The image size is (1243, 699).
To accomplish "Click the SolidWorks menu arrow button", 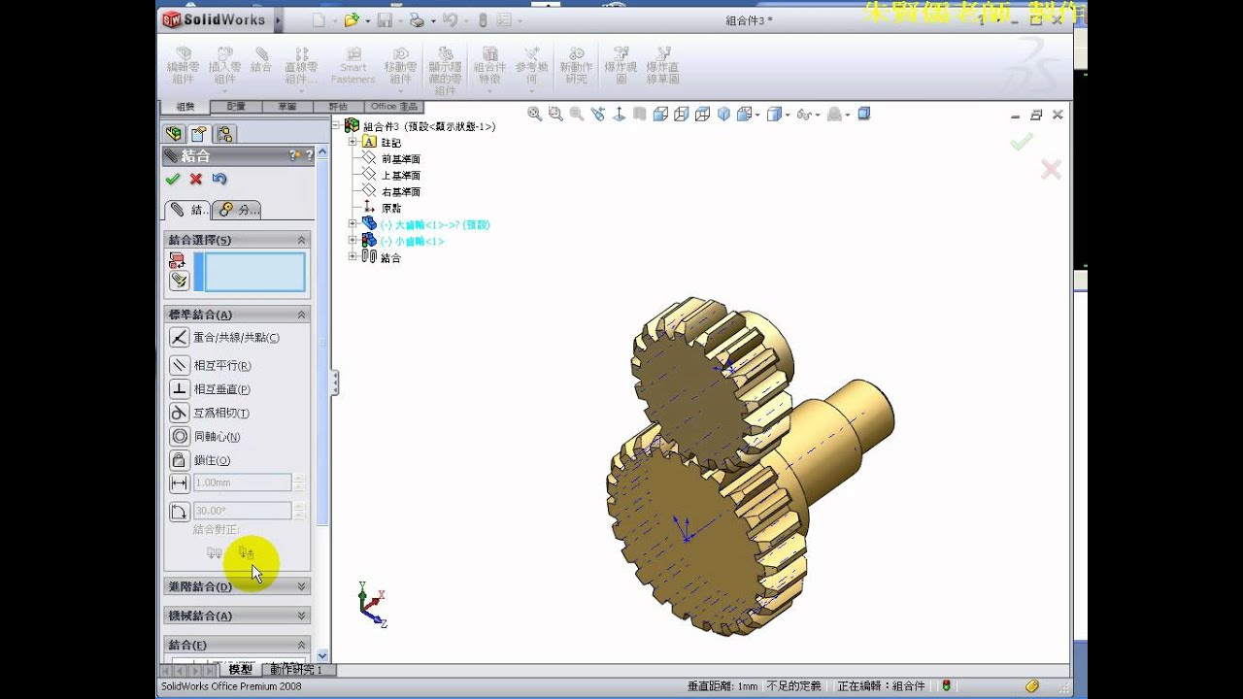I will (278, 19).
